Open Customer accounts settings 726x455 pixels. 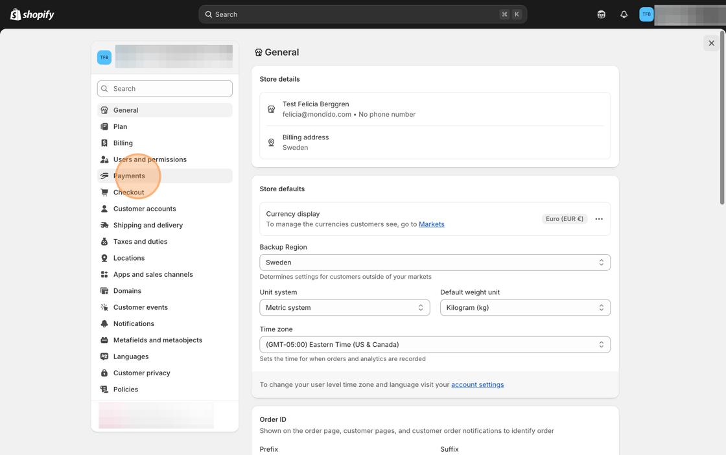[165, 209]
